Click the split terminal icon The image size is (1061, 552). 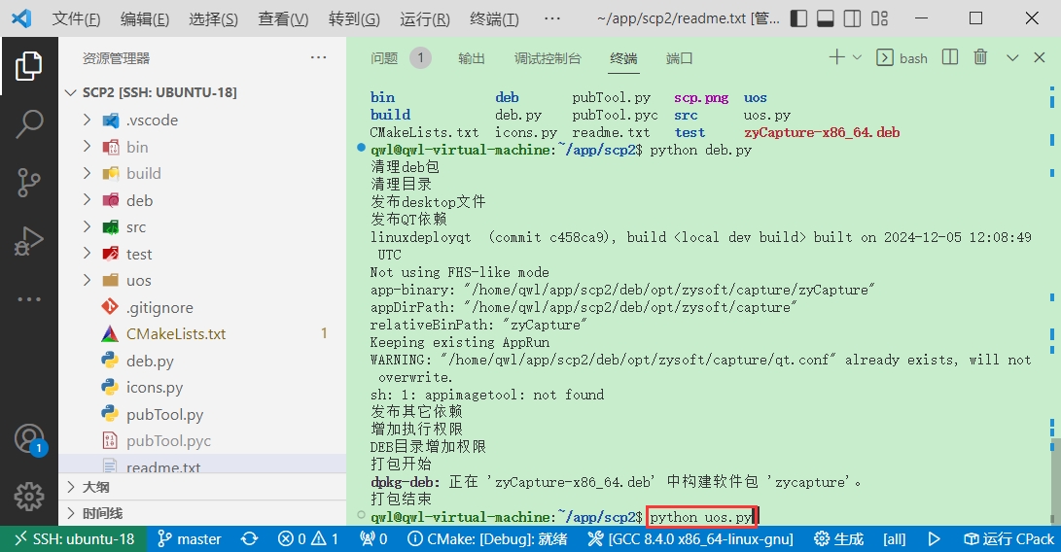[950, 58]
